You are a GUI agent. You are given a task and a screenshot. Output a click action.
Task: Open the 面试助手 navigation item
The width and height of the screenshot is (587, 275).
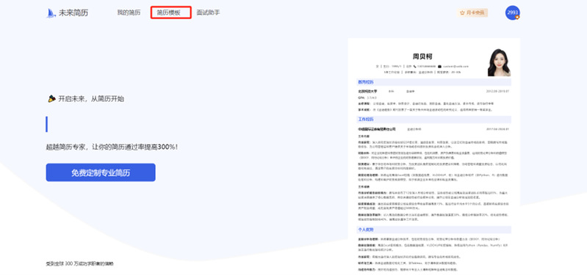click(x=208, y=12)
